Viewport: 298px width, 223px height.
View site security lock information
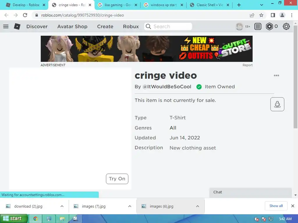pos(37,15)
